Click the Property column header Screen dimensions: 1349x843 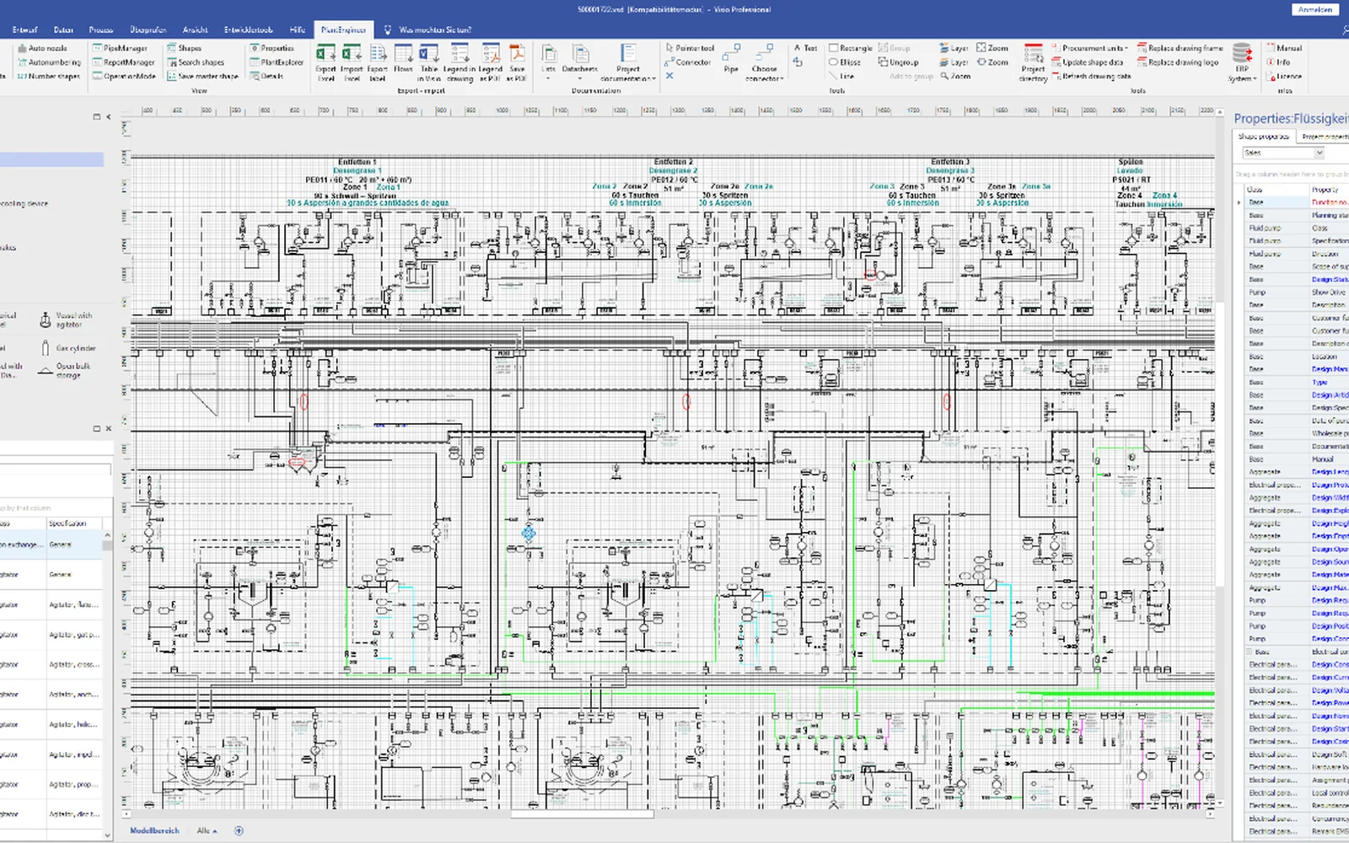pyautogui.click(x=1329, y=190)
